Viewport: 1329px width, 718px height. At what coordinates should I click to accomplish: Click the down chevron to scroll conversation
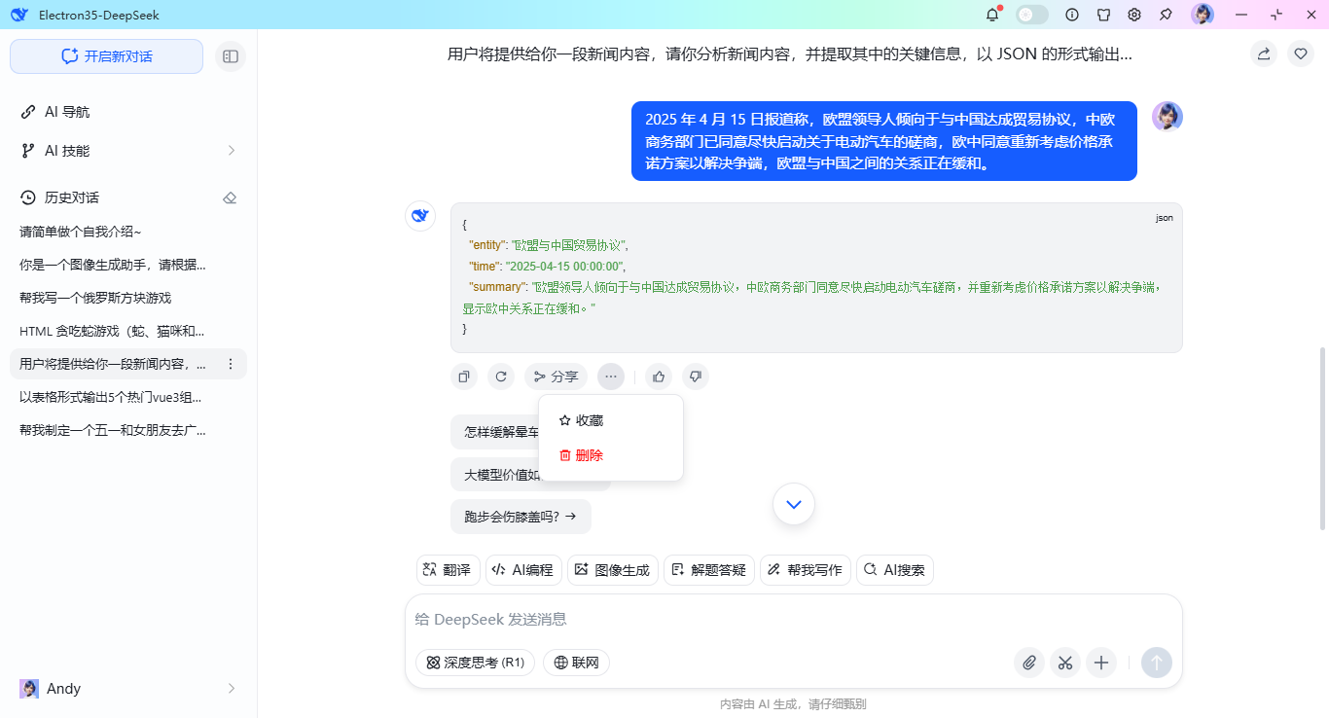[x=793, y=504]
